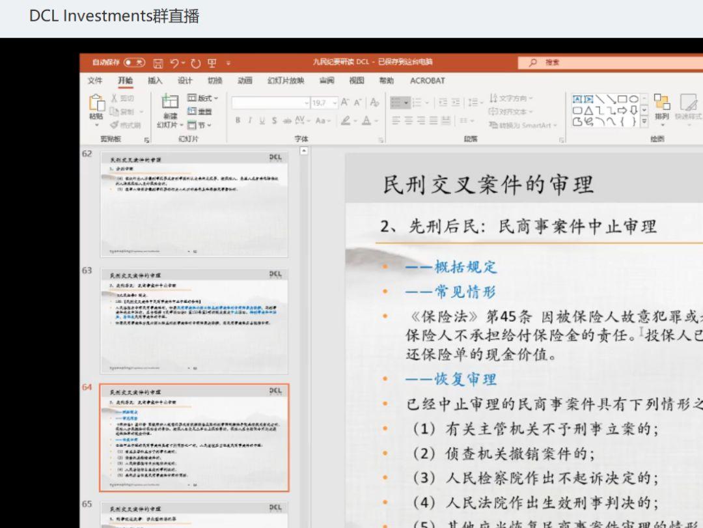
Task: Click the Increase Font Size icon
Action: coord(344,103)
